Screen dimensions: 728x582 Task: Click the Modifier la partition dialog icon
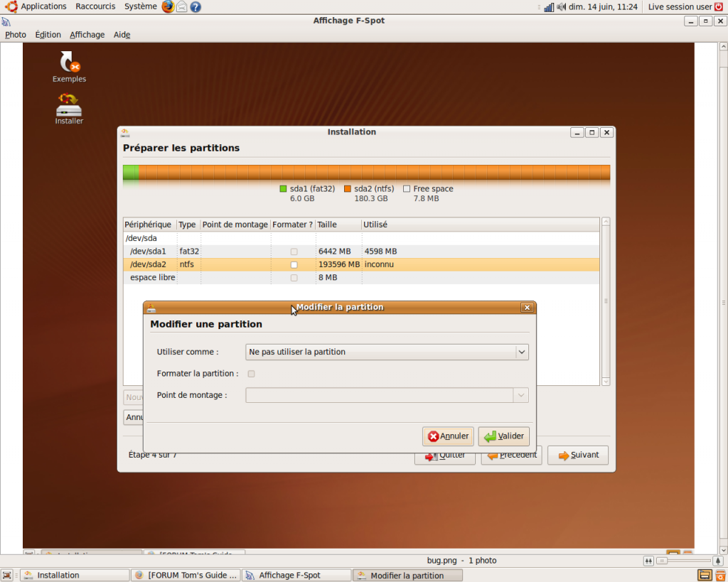151,308
